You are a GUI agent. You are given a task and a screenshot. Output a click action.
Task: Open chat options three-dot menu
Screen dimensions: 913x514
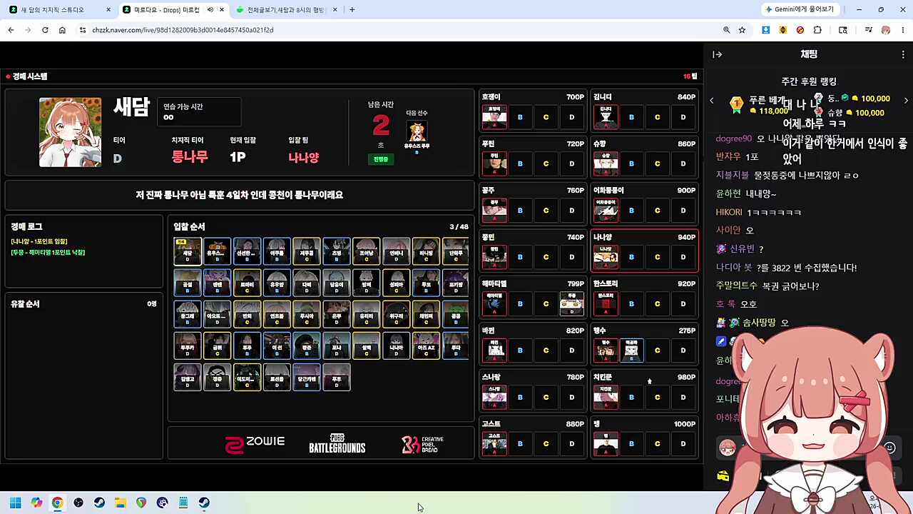click(903, 54)
